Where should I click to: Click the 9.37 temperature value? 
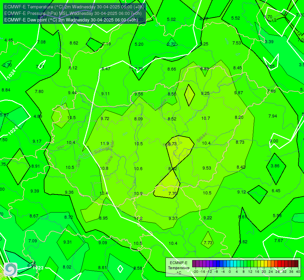tap(173, 218)
